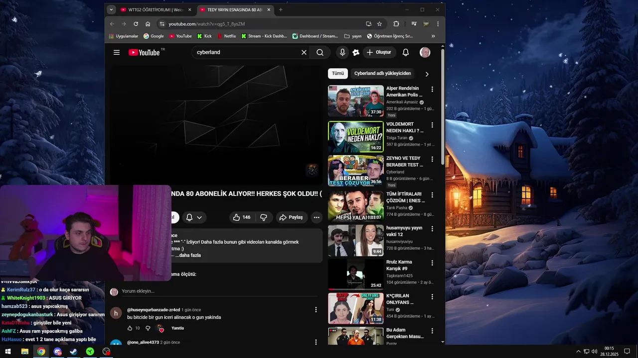
Task: Open the Google bookmark
Action: tap(154, 36)
